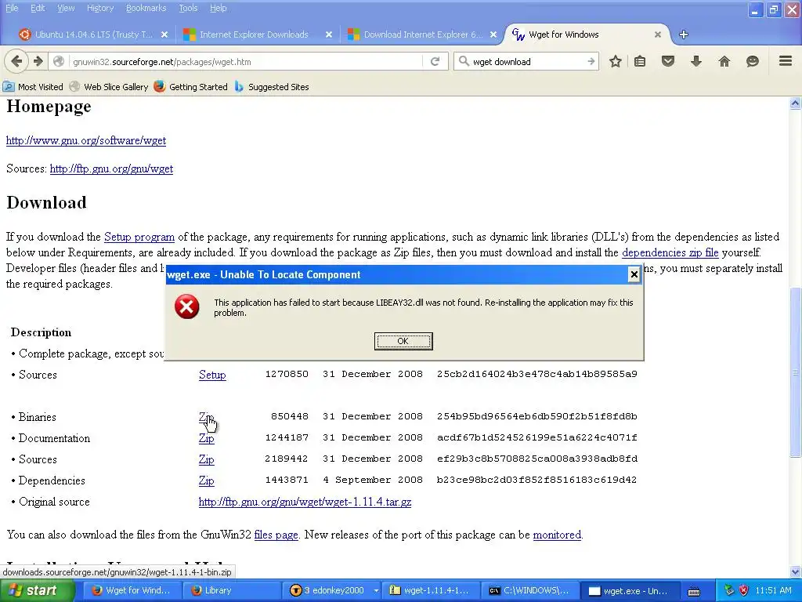Click the monitored link

pyautogui.click(x=557, y=535)
